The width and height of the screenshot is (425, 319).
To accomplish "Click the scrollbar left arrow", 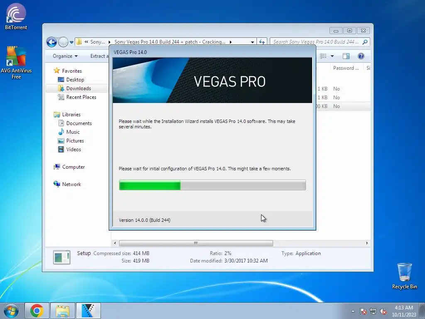I will pyautogui.click(x=115, y=243).
